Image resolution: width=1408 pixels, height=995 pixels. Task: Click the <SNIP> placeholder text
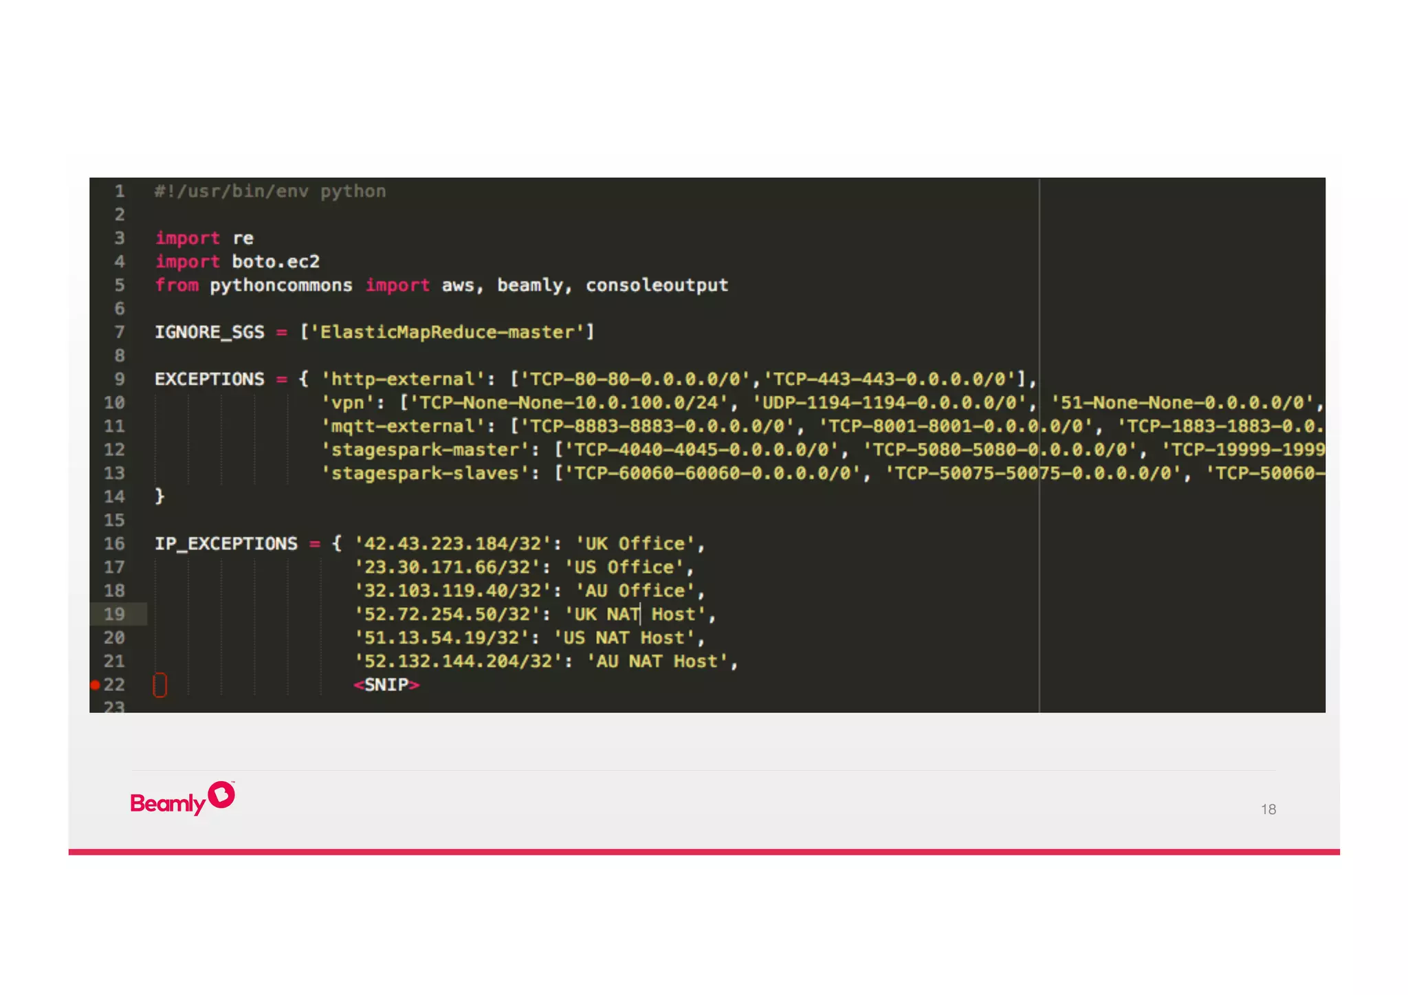tap(386, 685)
